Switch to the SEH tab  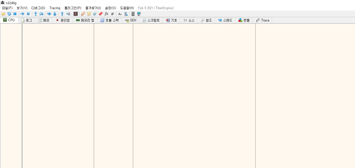click(131, 20)
